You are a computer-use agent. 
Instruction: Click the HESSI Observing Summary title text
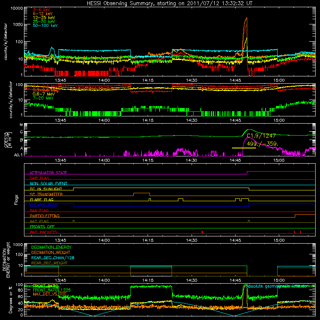click(169, 4)
